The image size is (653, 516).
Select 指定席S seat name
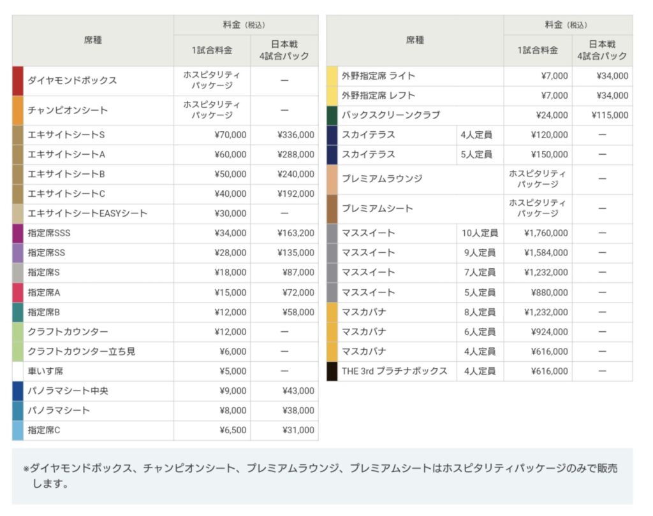pos(44,273)
